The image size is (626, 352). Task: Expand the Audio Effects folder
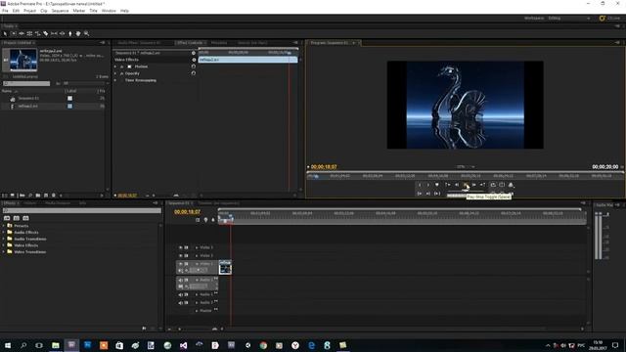point(4,233)
